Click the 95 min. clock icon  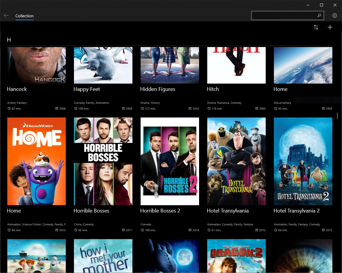tap(276, 108)
